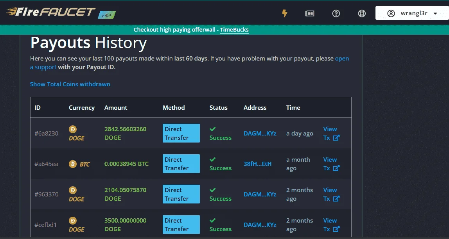Open address DAGM...KYz for payout #cefbd1
Screen dimensions: 449x239
pos(260,225)
